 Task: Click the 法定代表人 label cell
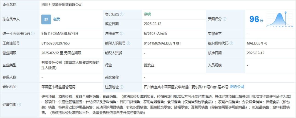point(20,19)
